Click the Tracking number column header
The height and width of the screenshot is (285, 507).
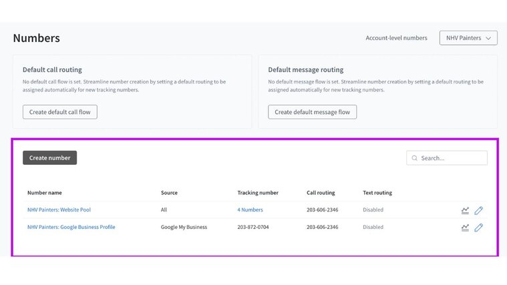pyautogui.click(x=258, y=193)
